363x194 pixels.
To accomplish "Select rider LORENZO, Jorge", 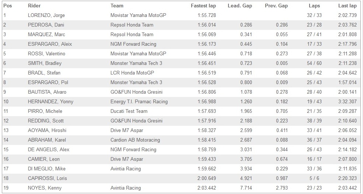I will (46, 15).
